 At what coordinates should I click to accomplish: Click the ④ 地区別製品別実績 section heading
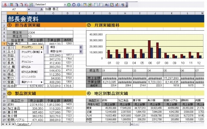point(107,94)
